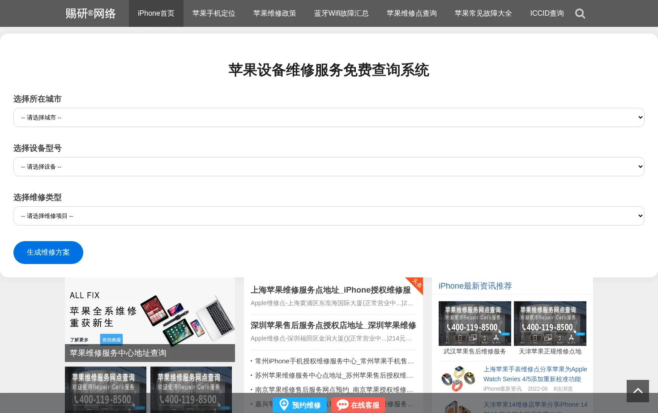This screenshot has width=658, height=413.
Task: Click the Apple Watch article thumbnail
Action: pos(458,379)
